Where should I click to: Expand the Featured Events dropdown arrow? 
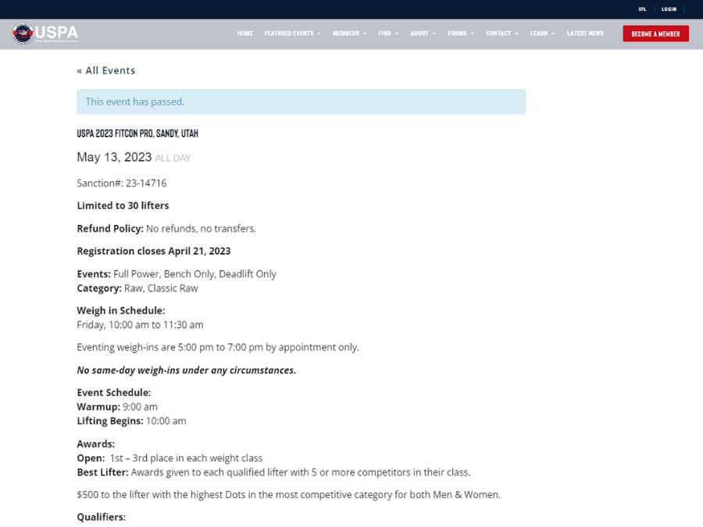pyautogui.click(x=319, y=34)
